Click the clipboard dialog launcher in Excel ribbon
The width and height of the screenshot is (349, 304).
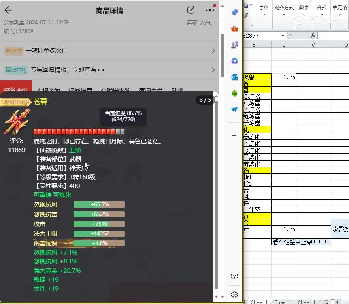coord(251,25)
